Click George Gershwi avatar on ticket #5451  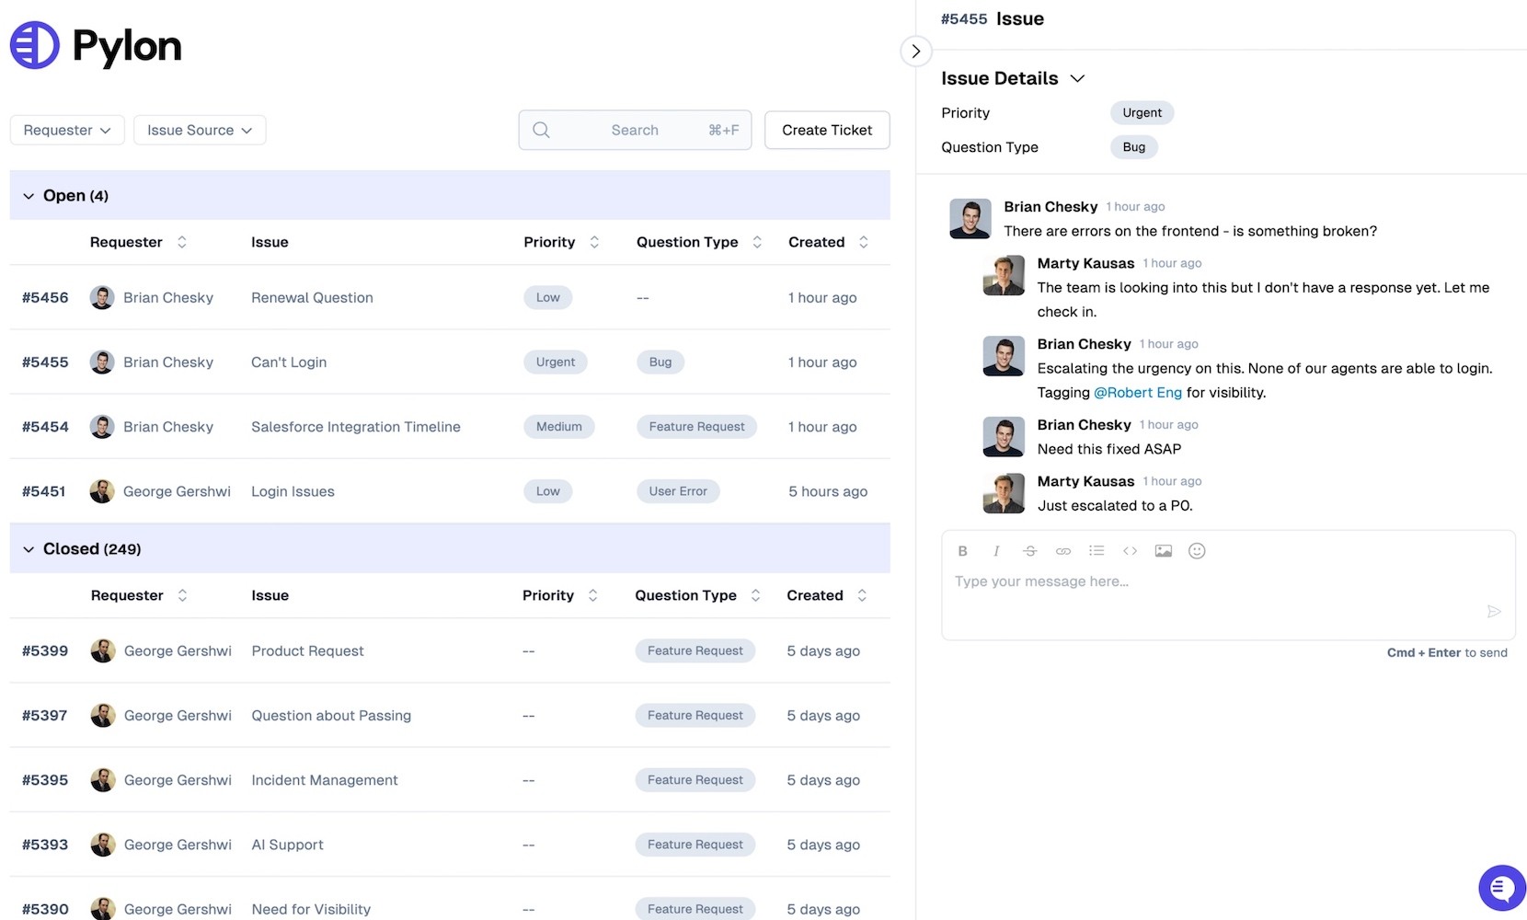[102, 491]
